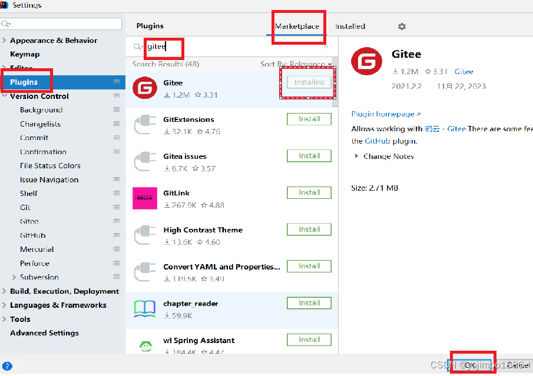Viewport: 533px width, 376px height.
Task: Click the OK button
Action: pyautogui.click(x=471, y=365)
